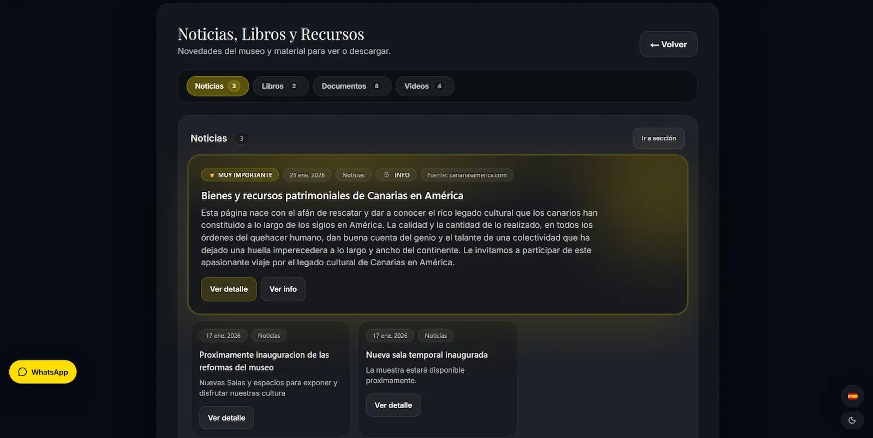Click Fuente: canariasamerica.com source chip
Image resolution: width=873 pixels, height=438 pixels.
click(x=467, y=175)
